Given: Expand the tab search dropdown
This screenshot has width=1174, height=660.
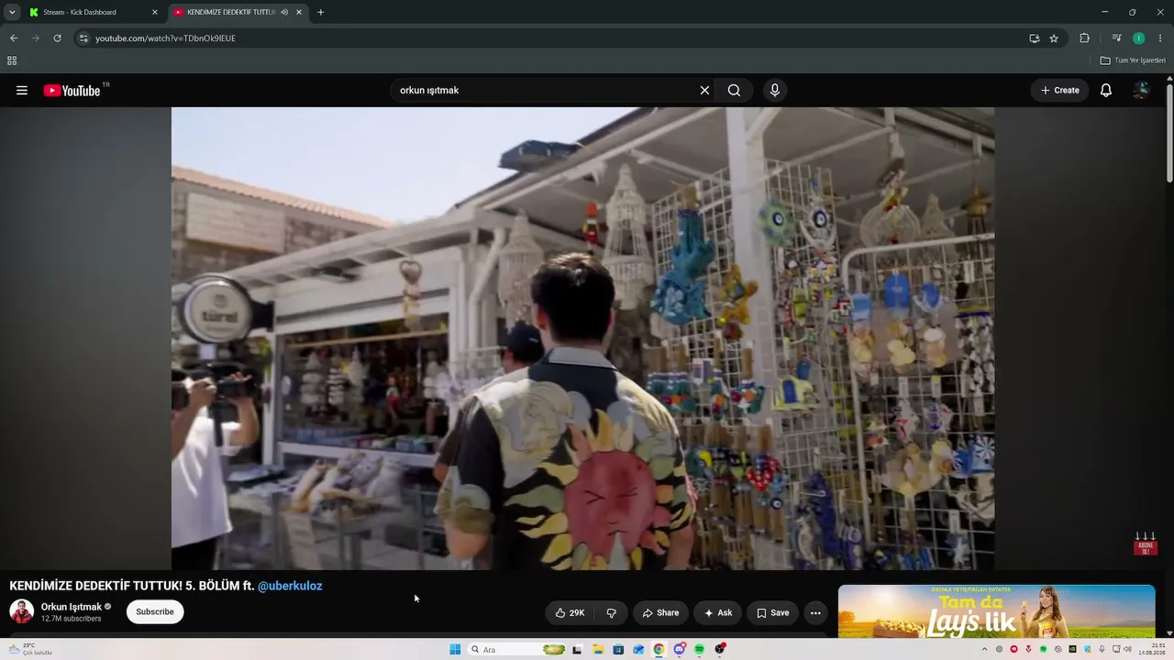Looking at the screenshot, I should [12, 12].
